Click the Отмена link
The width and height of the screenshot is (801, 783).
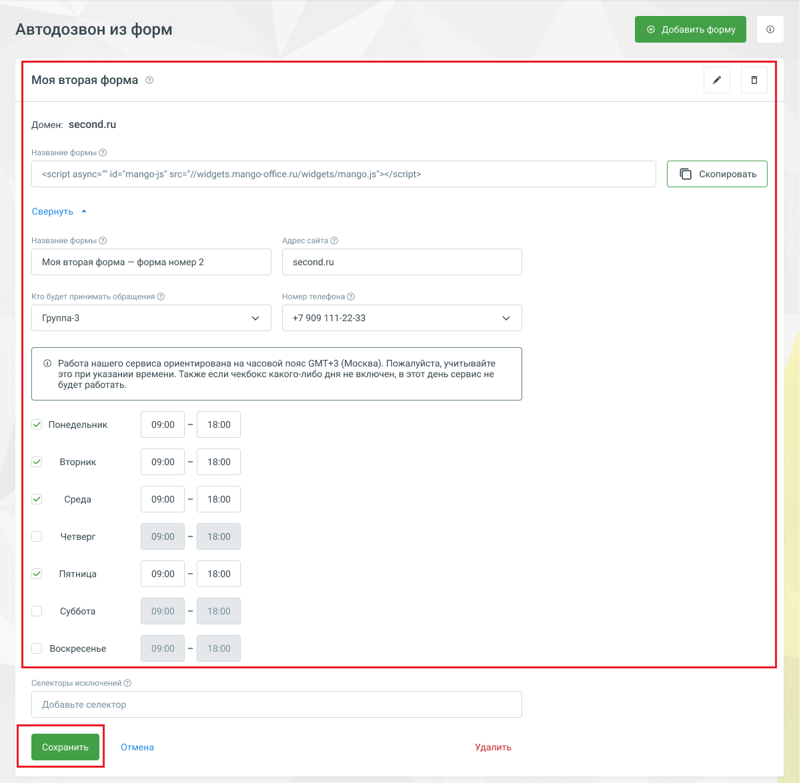137,747
